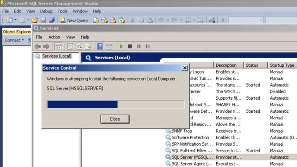Screen dimensions: 297x167
Task: Click the 'Receives tr...' description cell
Action: point(228,131)
